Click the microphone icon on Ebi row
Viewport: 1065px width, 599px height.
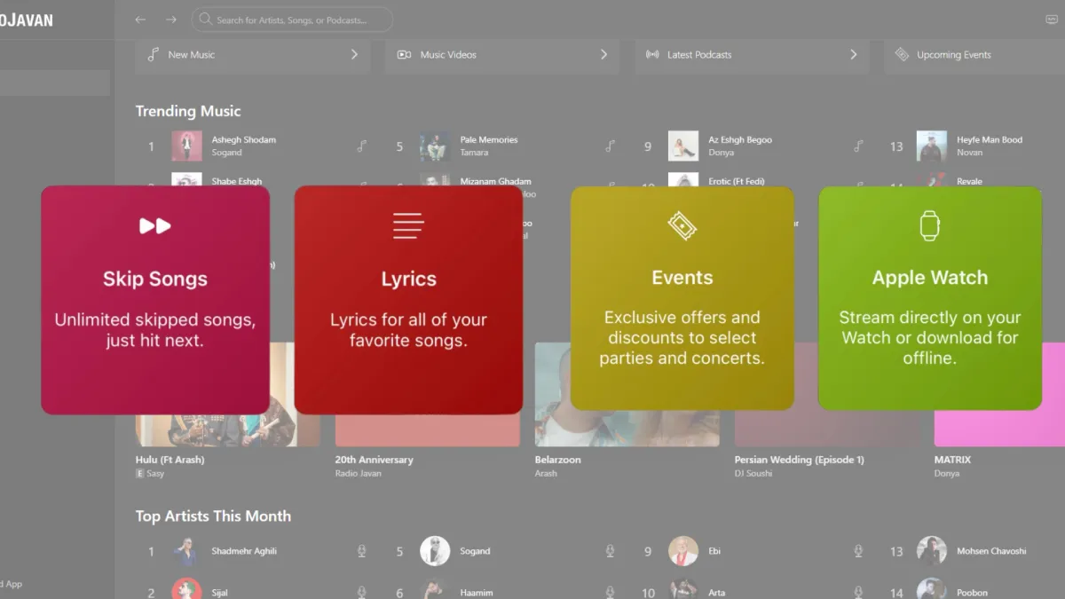tap(858, 551)
